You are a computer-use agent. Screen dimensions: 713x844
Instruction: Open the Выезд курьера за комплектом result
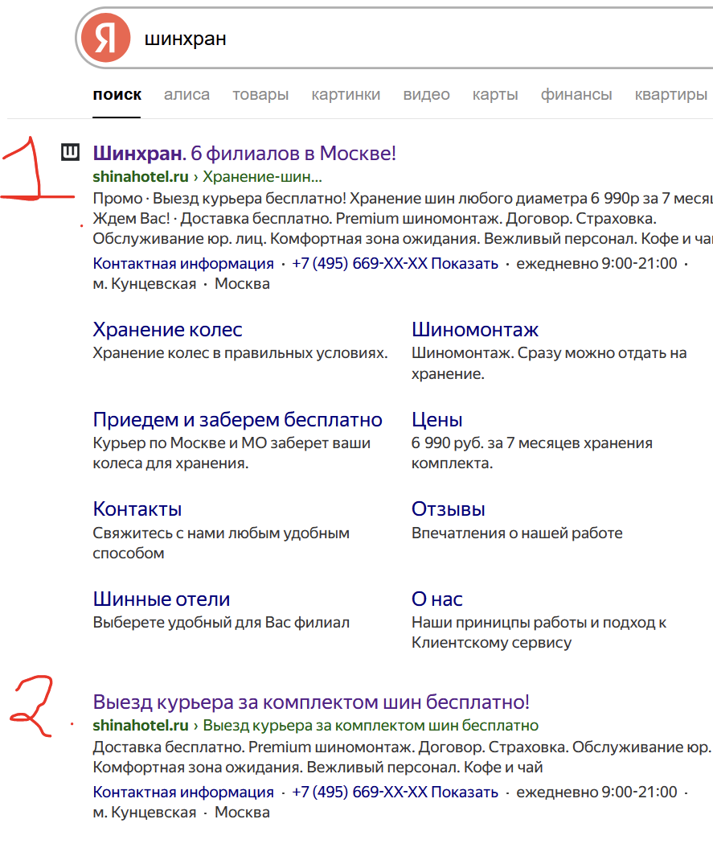[x=311, y=702]
